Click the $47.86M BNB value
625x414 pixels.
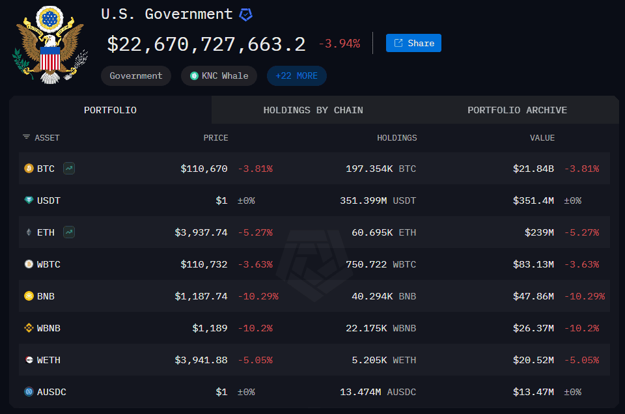point(533,296)
